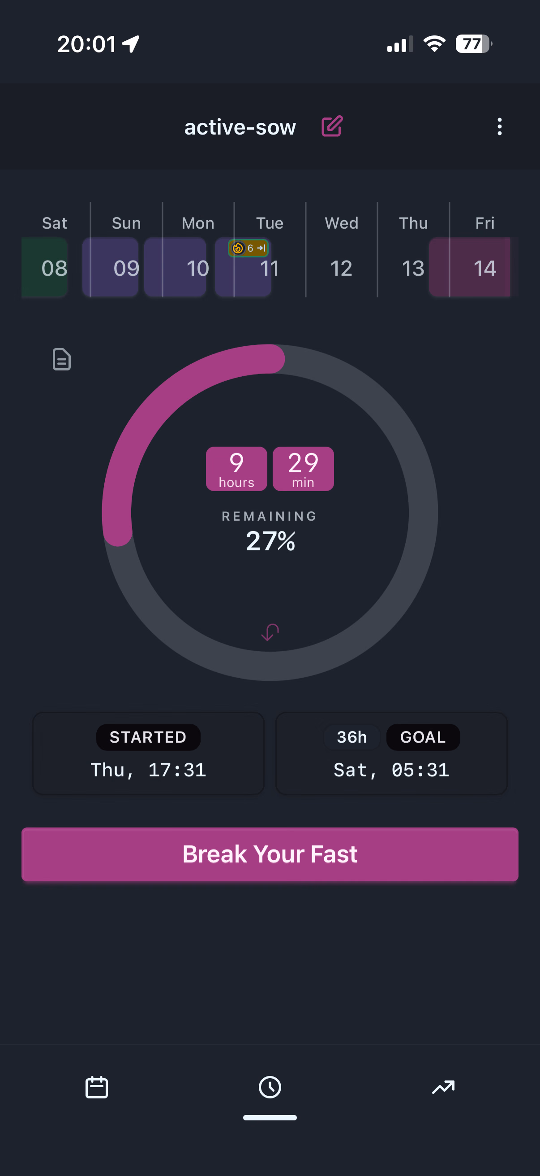The image size is (540, 1176).
Task: Open the GOAL Sat, 05:31 card
Action: (x=391, y=753)
